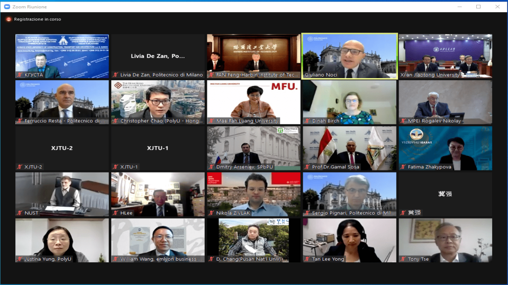Click muted microphone icon beside Dinah Birch
The height and width of the screenshot is (285, 508).
point(307,121)
